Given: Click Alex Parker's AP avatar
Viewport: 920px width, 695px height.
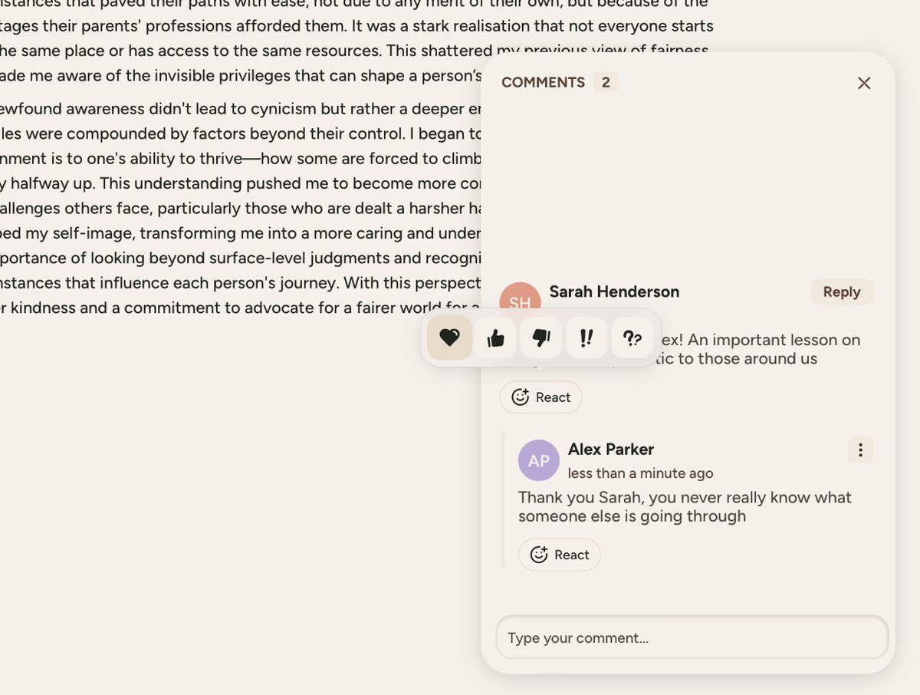Looking at the screenshot, I should pos(538,460).
